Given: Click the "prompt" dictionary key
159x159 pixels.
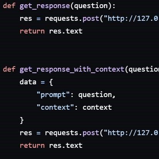Looking at the screenshot, I should 53,95.
